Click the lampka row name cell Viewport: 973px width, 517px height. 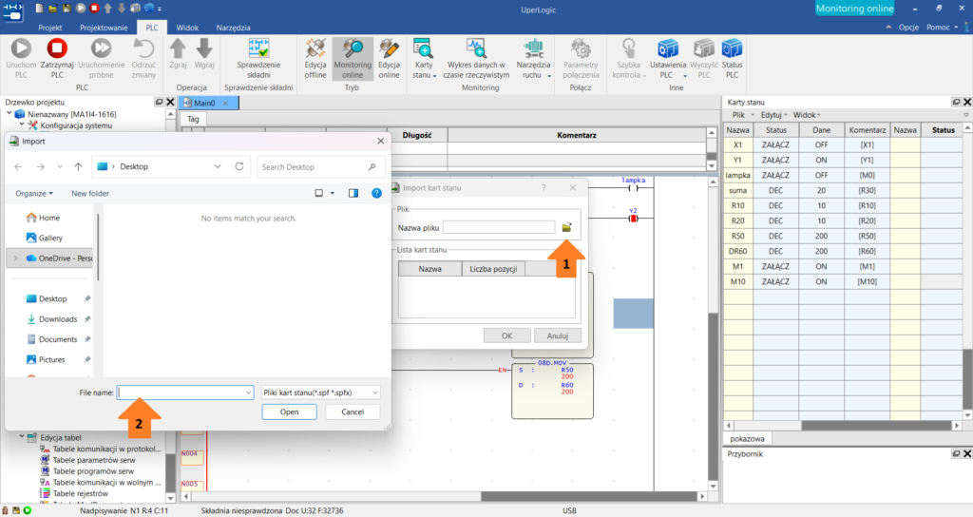(x=737, y=175)
